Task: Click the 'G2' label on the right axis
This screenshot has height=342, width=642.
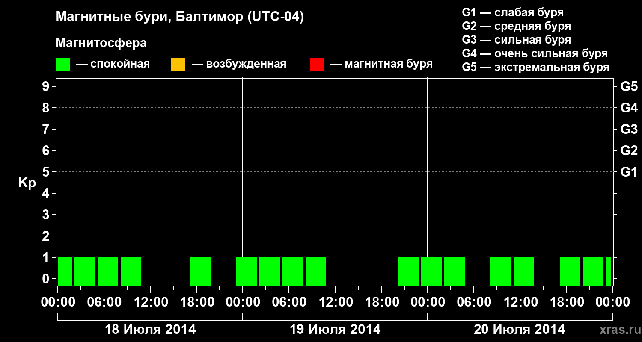Action: 629,150
